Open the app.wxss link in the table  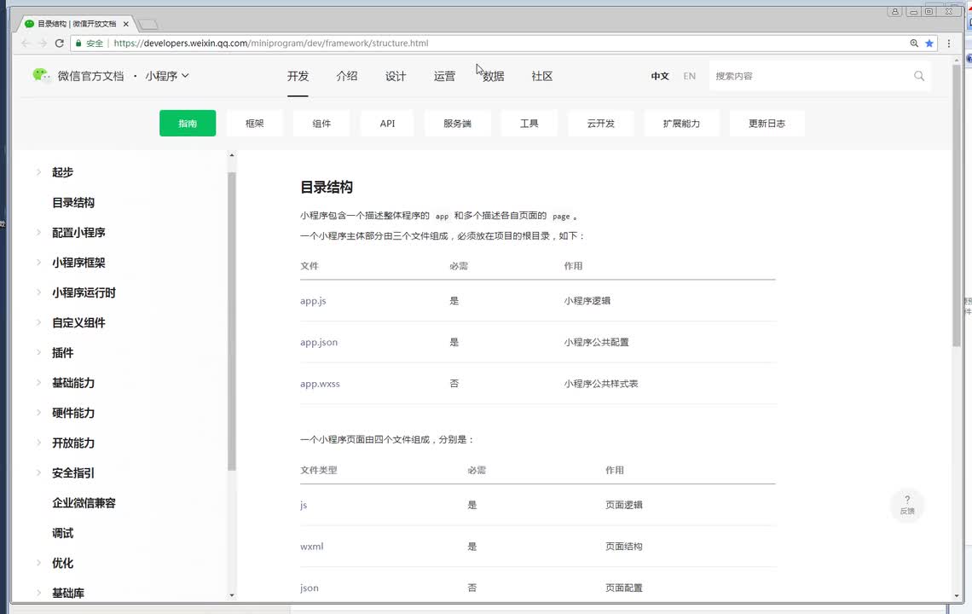pyautogui.click(x=320, y=384)
